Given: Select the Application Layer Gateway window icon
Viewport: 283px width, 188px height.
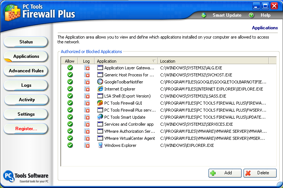Looking at the screenshot, I should tap(100, 68).
